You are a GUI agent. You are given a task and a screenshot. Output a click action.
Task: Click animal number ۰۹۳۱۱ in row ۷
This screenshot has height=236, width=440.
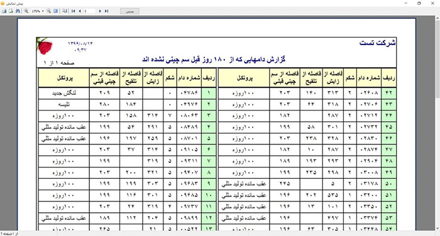tap(189, 161)
